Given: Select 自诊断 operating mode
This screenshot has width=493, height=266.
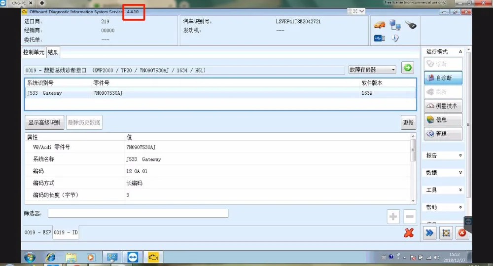Looking at the screenshot, I should [x=443, y=78].
